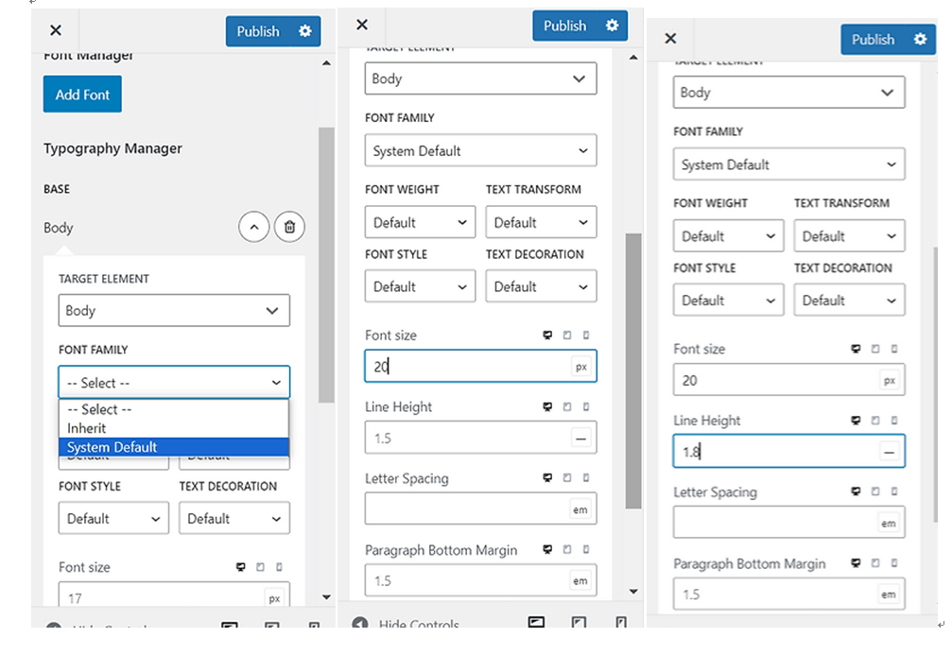Open Target Element Body dropdown in the middle panel

tap(480, 78)
